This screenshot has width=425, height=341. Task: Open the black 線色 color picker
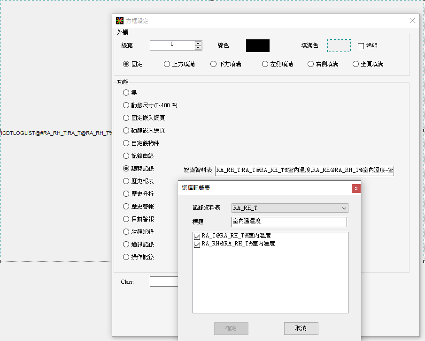click(258, 45)
